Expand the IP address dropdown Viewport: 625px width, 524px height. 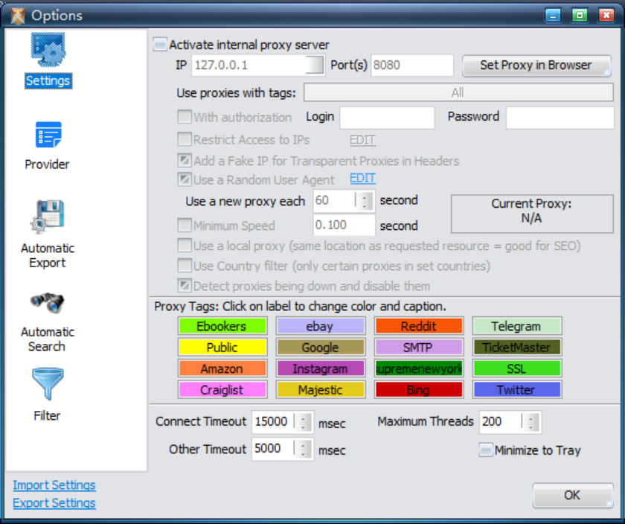[x=315, y=65]
